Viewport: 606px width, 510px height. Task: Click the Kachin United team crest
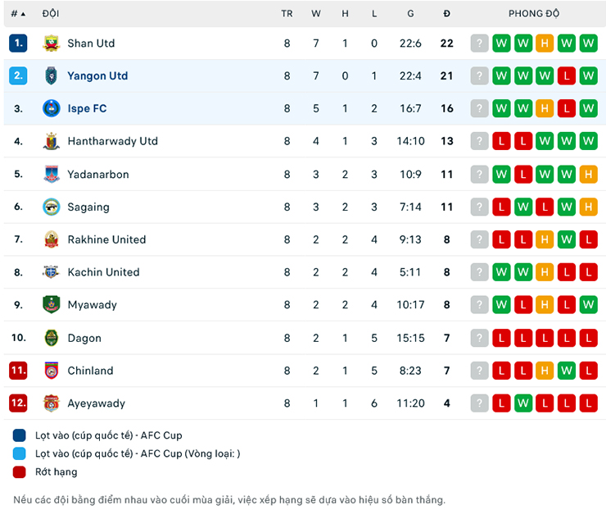[x=52, y=272]
